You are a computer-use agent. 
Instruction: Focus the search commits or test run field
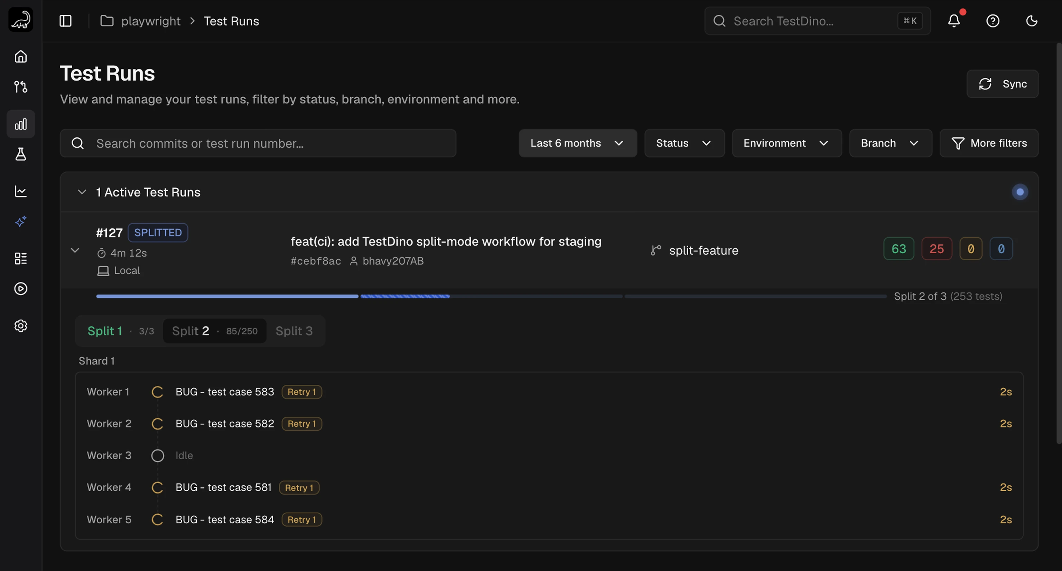(258, 143)
